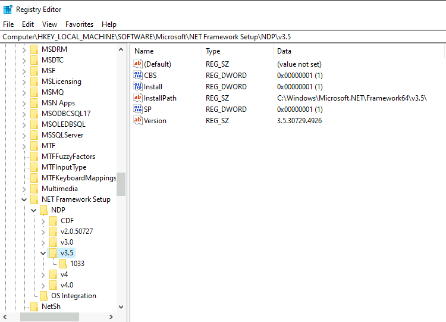Select the CBS DWORD value icon
This screenshot has width=446, height=322.
coord(138,75)
